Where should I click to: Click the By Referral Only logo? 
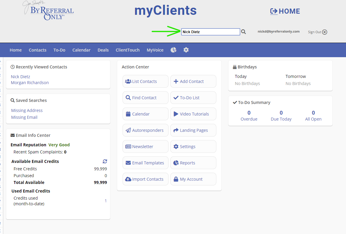(48, 11)
